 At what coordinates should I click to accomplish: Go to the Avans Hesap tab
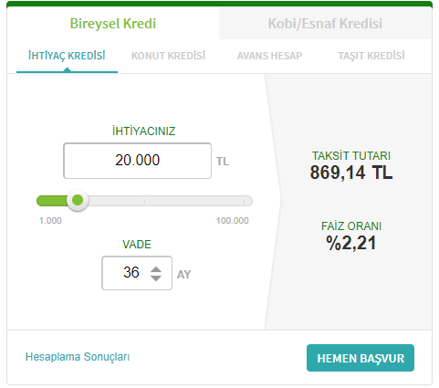[269, 56]
